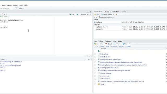
Task: Open the Source options dropdown arrow
Action: tap(88, 15)
